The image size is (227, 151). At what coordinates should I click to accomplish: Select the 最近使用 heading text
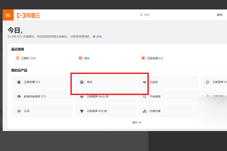[x=17, y=49]
